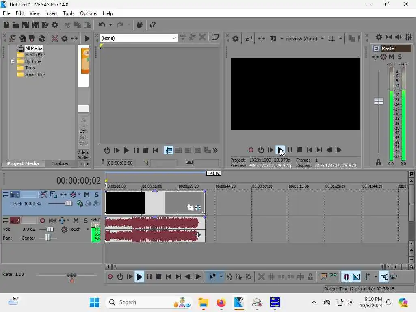Select All Media in the tree
This screenshot has height=312, width=416.
pyautogui.click(x=34, y=48)
